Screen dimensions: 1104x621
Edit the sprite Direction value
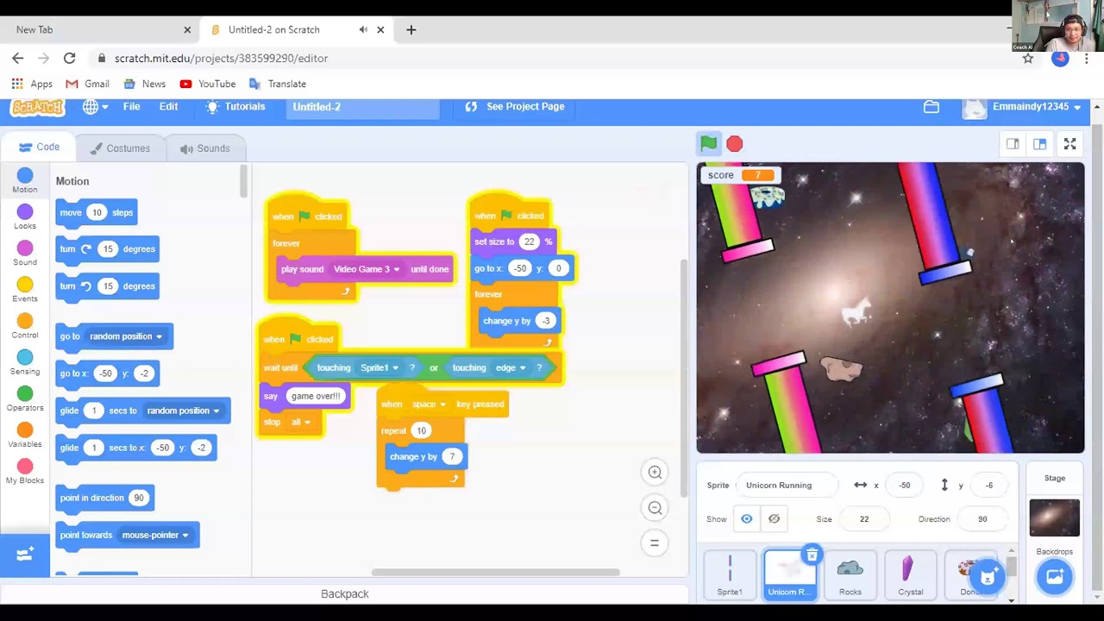coord(982,519)
